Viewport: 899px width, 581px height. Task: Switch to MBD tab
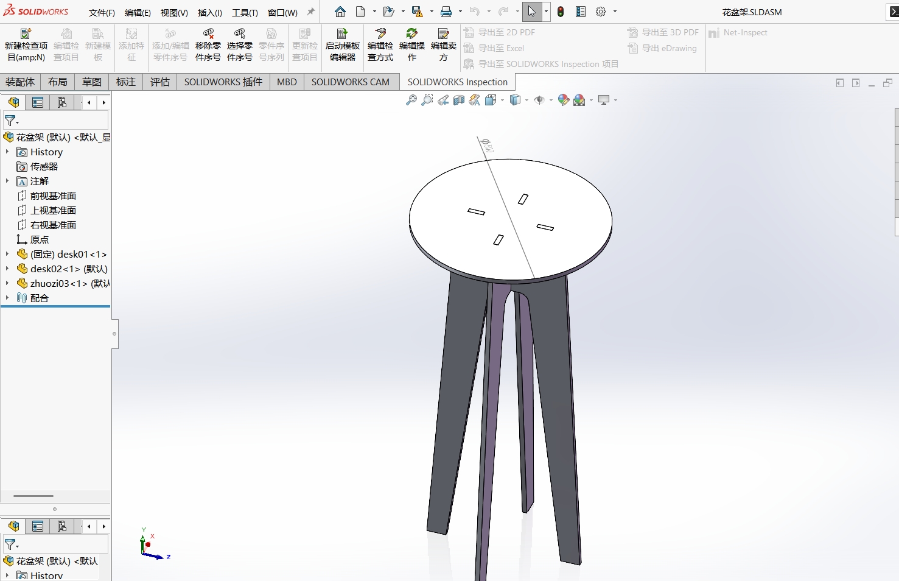[x=287, y=82]
